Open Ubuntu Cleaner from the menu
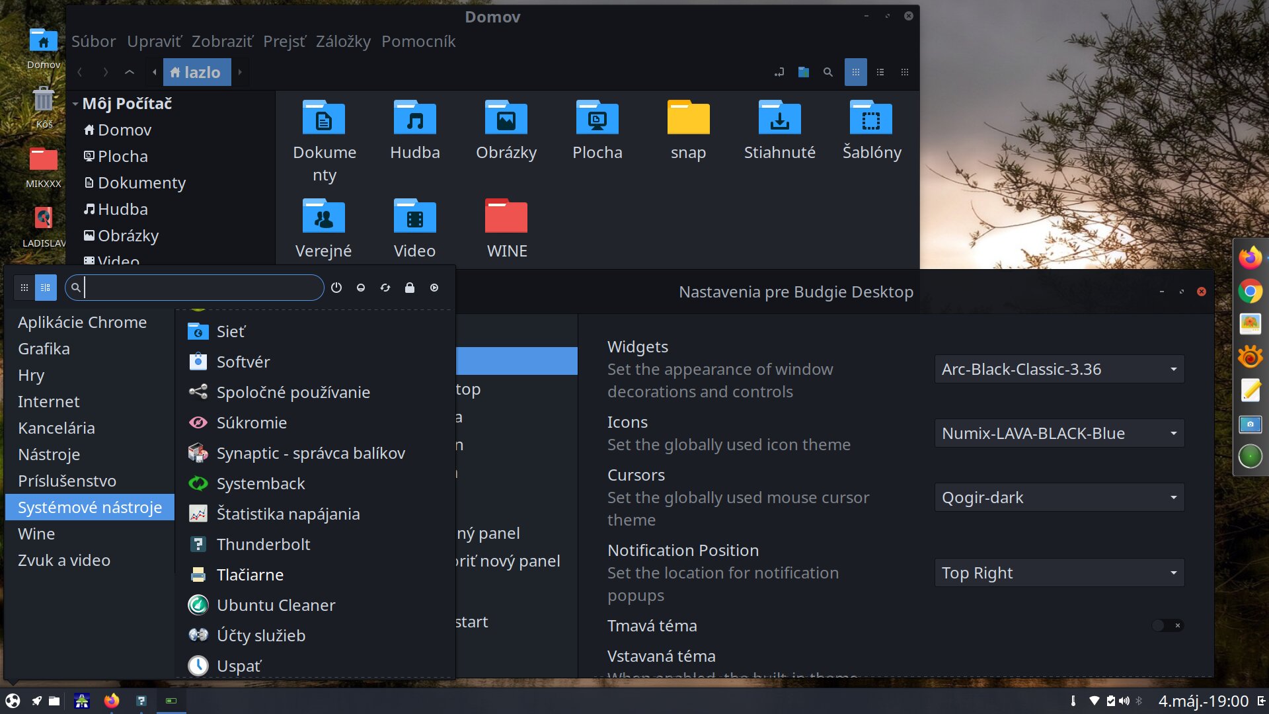This screenshot has height=714, width=1269. coord(275,605)
